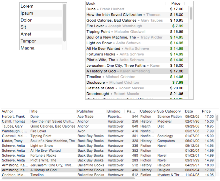Sort table by the Pa... pages column

pyautogui.click(x=132, y=111)
